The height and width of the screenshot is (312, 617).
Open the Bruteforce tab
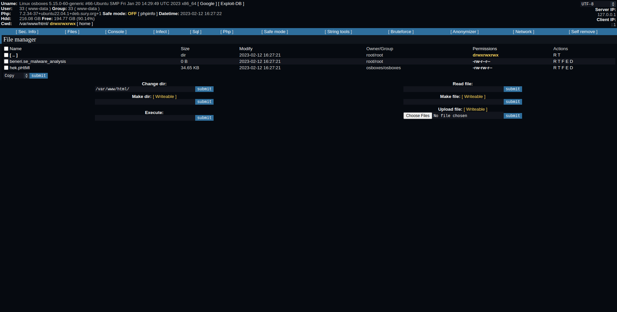(x=401, y=32)
